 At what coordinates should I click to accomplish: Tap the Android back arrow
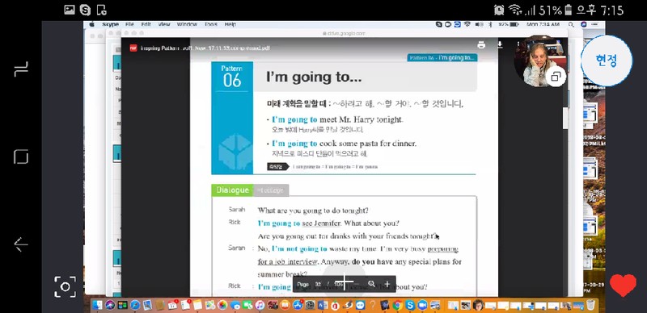coord(21,244)
